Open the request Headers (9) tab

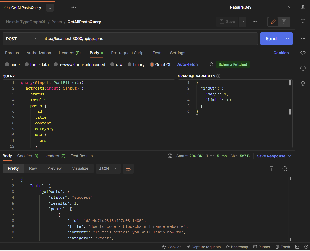pos(70,53)
